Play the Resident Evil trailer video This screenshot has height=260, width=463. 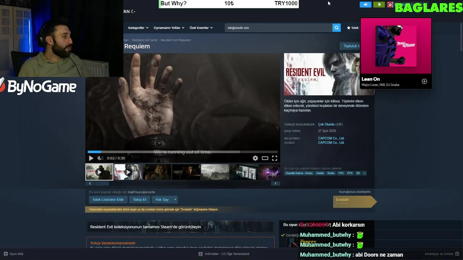(91, 158)
